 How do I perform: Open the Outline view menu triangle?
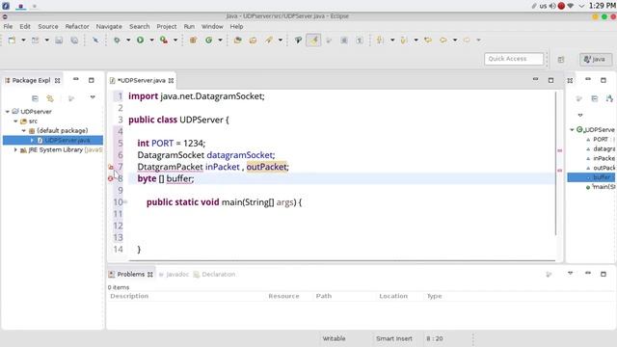tap(580, 116)
